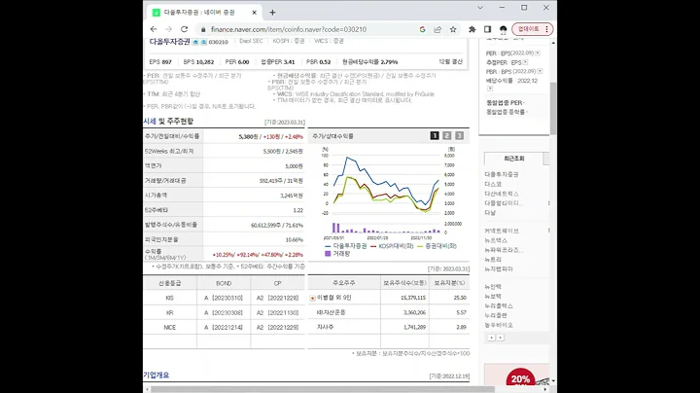
Task: Click the address bar URL field
Action: point(289,29)
